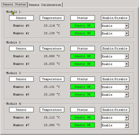Click the 25.114 °C temperature reading
This screenshot has width=139, height=135.
52,26
